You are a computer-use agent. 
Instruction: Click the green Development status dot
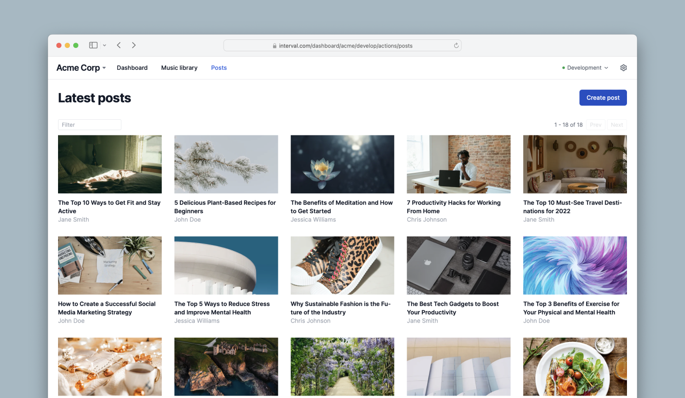click(x=564, y=67)
